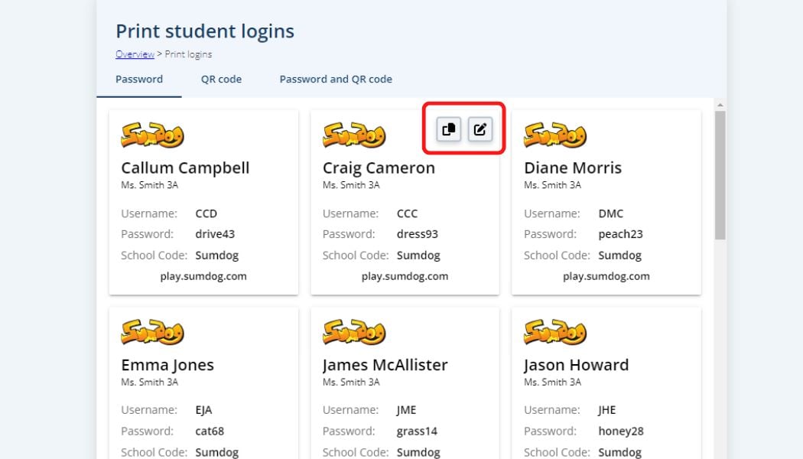Screen dimensions: 803x459
Task: Click the Sumdog logo on James McAllister's card
Action: tap(352, 330)
